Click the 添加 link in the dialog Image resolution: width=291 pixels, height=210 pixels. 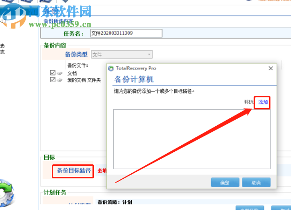point(263,102)
